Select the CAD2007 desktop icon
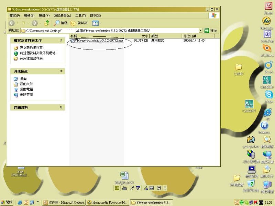The width and height of the screenshot is (275, 206). click(x=249, y=104)
